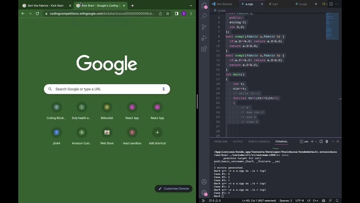Close the a.cpp editor tab
Image resolution: width=360 pixels, height=203 pixels.
262,4
